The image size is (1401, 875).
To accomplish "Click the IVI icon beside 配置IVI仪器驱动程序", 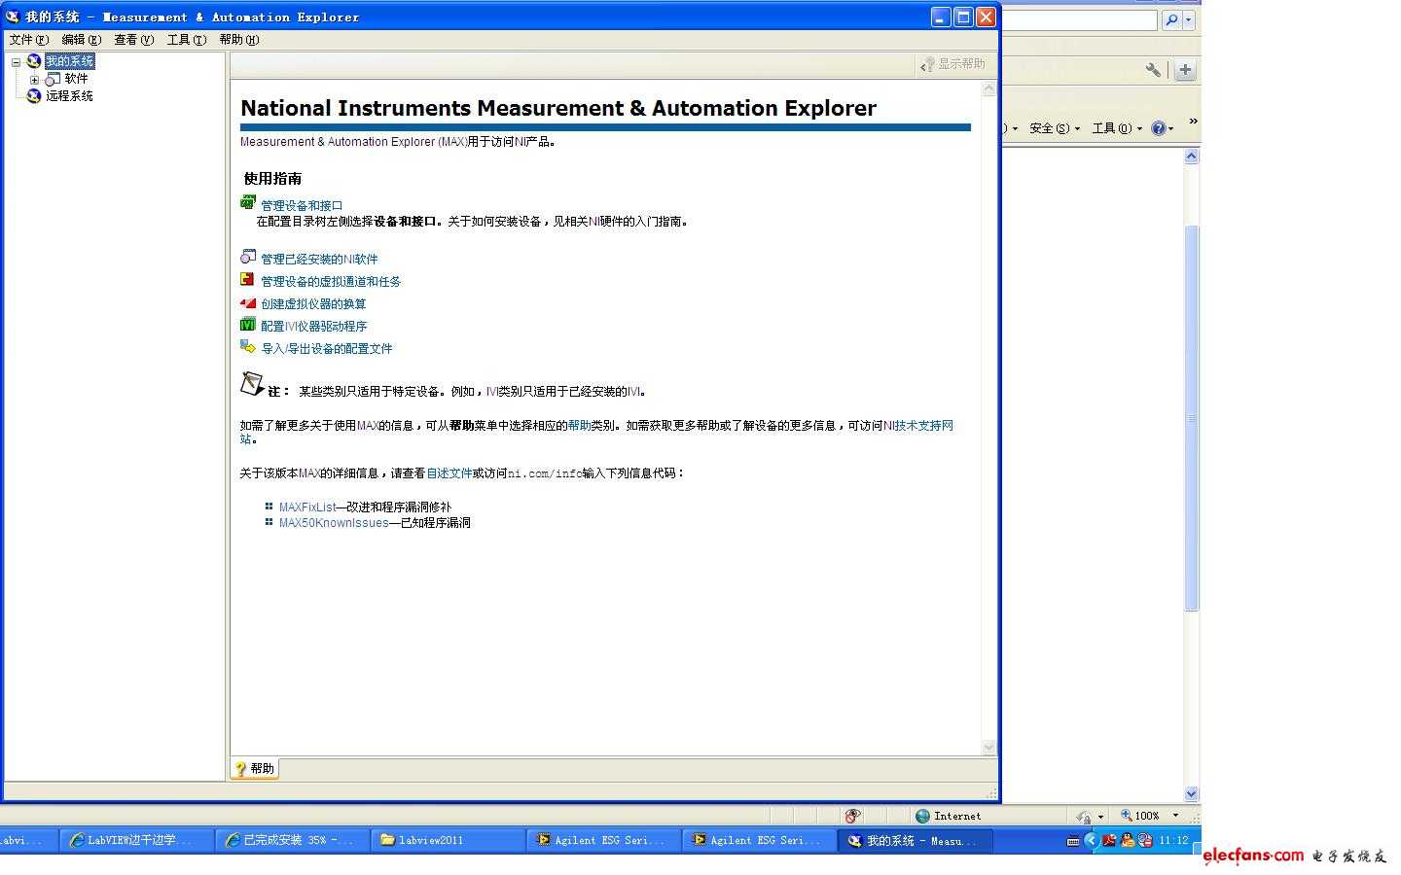I will click(248, 325).
